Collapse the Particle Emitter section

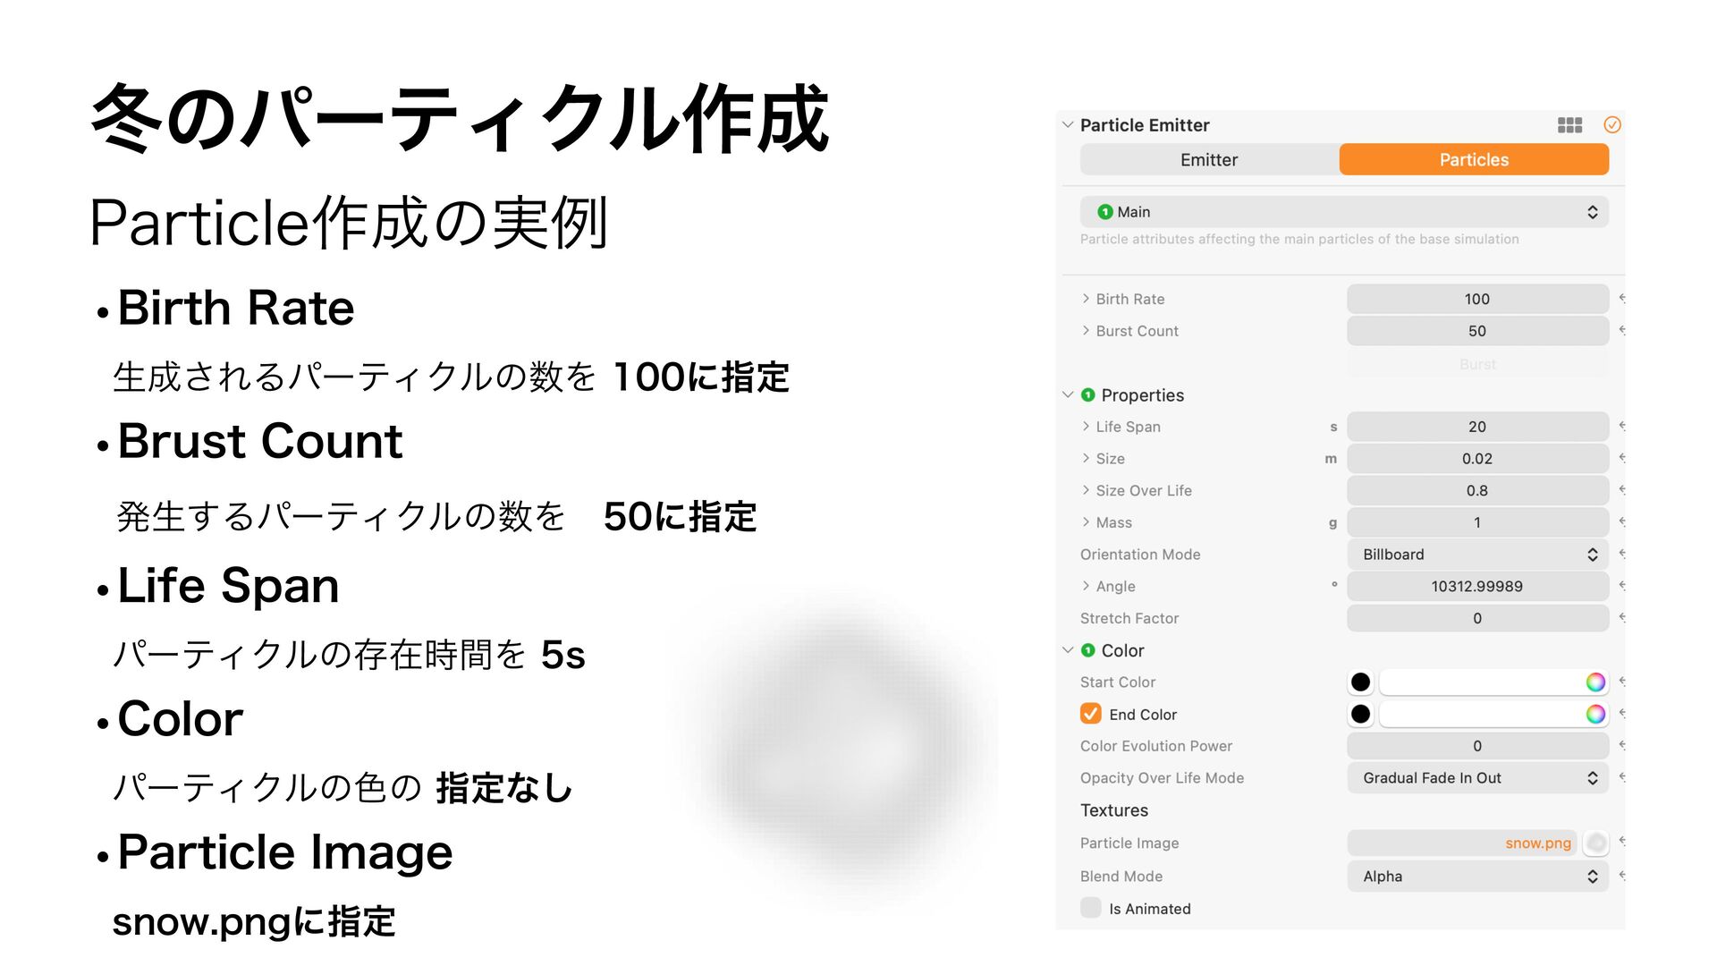click(1068, 125)
